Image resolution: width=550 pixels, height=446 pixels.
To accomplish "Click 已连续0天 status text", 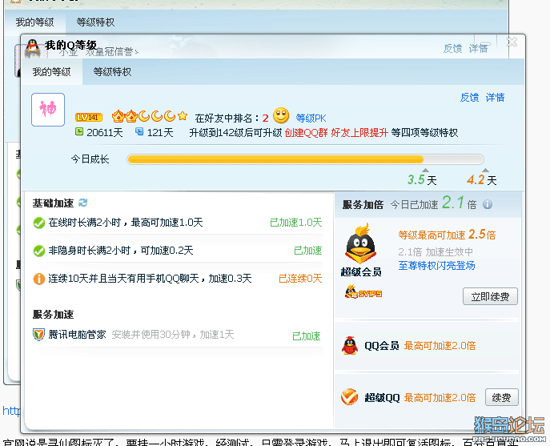I will point(300,279).
